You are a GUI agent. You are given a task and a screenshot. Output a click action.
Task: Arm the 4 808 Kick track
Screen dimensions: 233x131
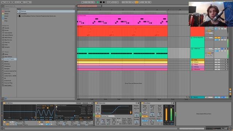coord(225,49)
